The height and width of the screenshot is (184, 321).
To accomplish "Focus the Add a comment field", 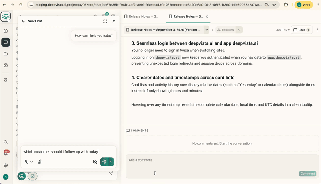I will tap(222, 166).
